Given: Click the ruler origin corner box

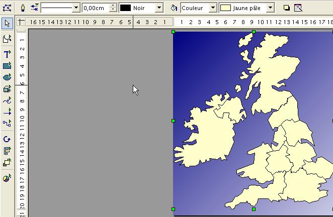Looking at the screenshot, I should pyautogui.click(x=21, y=22).
